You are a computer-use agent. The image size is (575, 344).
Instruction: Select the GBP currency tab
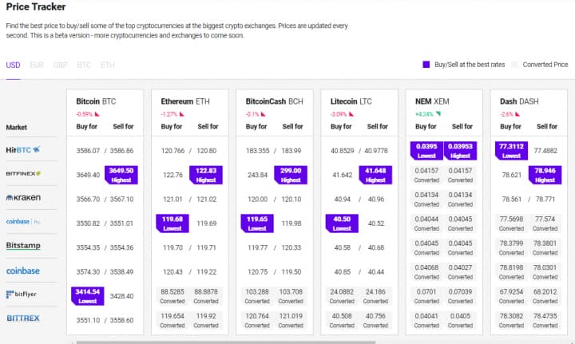coord(61,65)
